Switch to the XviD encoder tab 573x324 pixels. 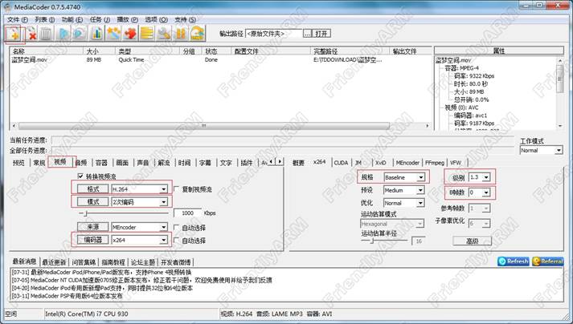[380, 163]
